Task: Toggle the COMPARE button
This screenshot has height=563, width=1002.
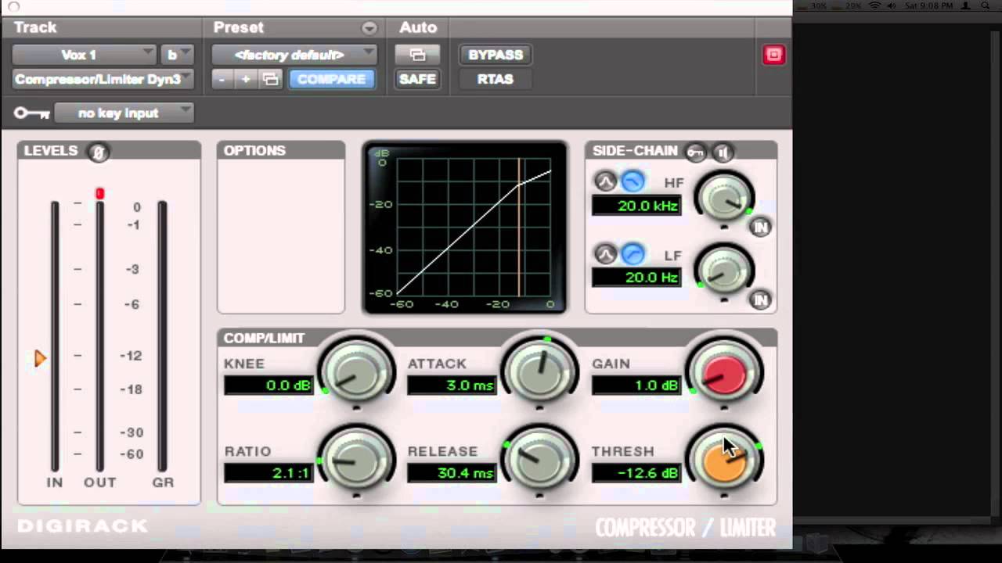Action: tap(331, 79)
